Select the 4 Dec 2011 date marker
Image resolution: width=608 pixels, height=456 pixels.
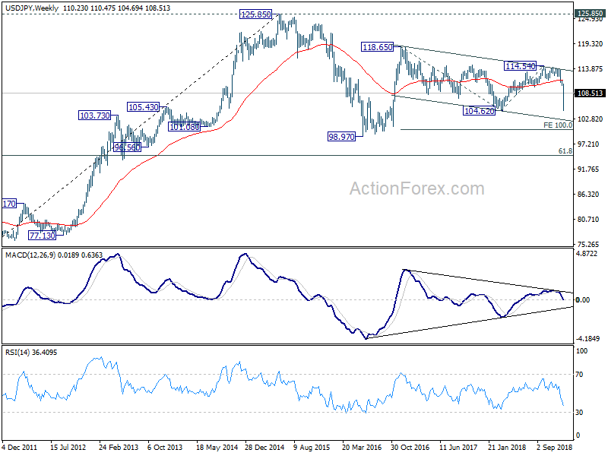coord(20,447)
